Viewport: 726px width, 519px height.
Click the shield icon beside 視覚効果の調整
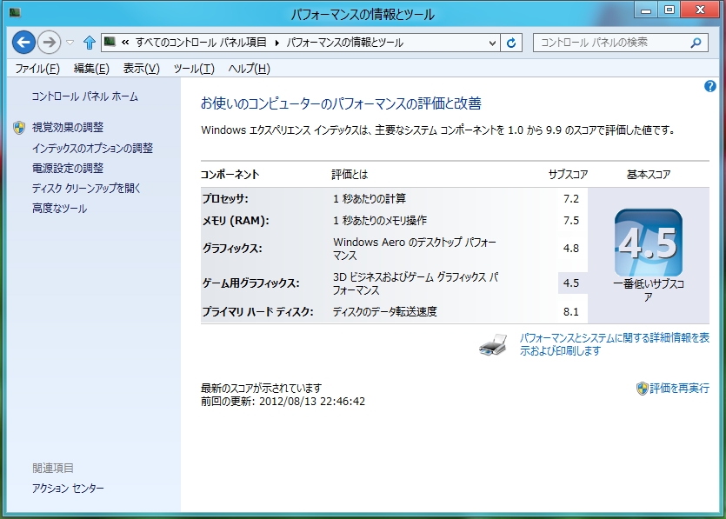point(19,128)
